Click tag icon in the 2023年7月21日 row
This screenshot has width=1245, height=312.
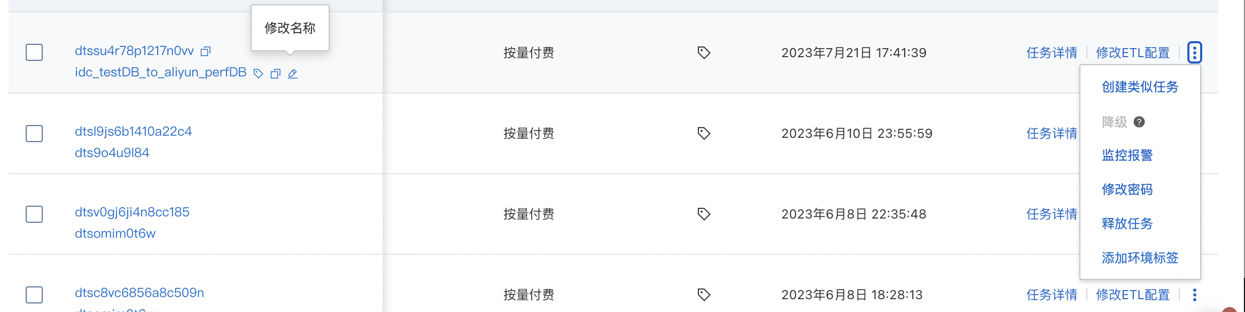click(704, 52)
